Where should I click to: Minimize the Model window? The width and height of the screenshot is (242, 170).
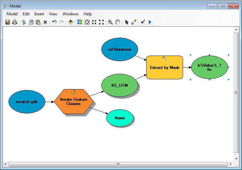tap(212, 6)
